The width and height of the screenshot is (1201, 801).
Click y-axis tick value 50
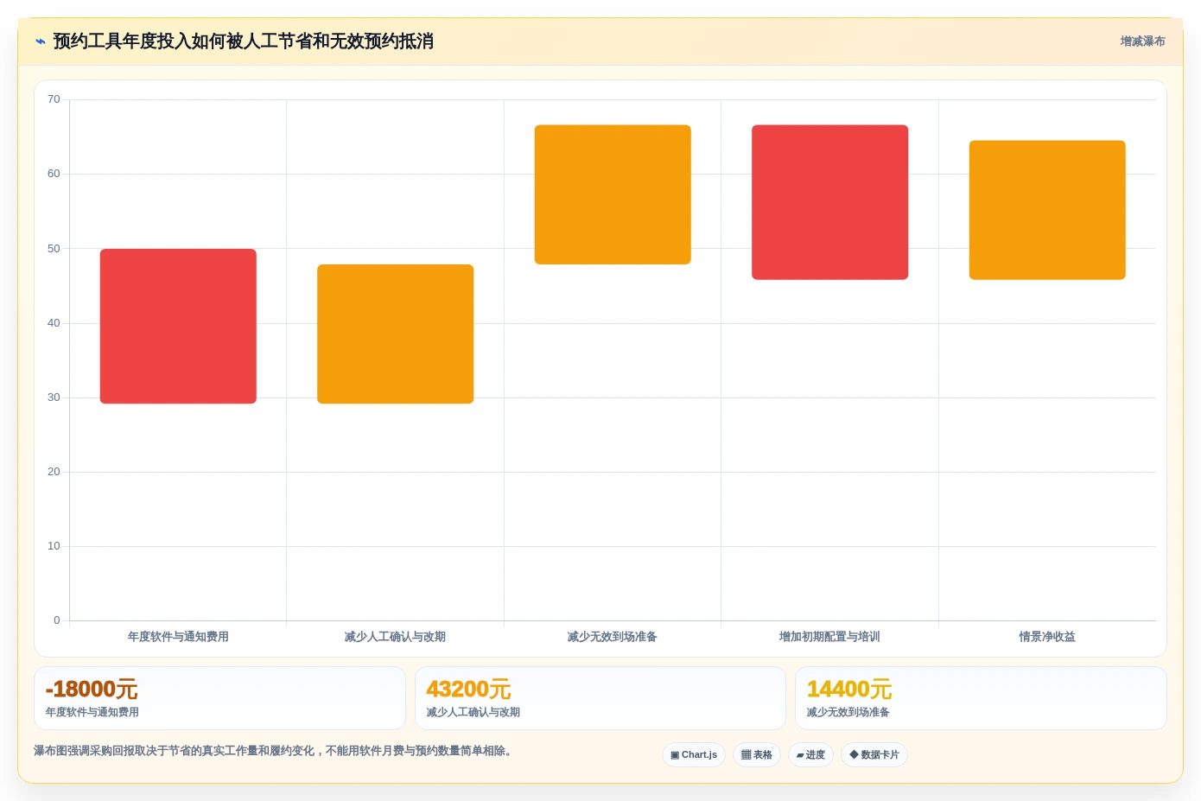click(54, 249)
